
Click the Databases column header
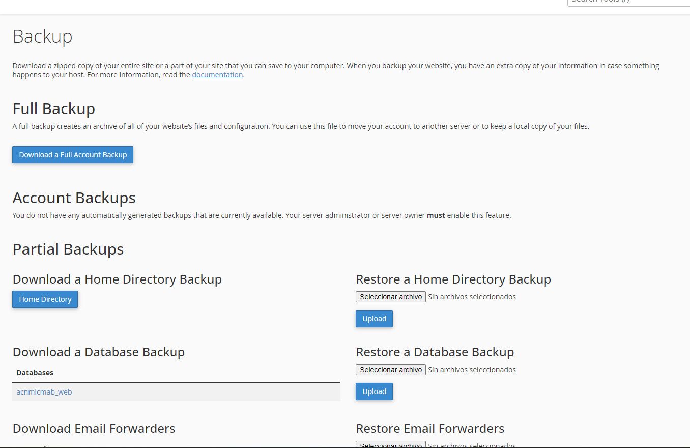pyautogui.click(x=35, y=373)
